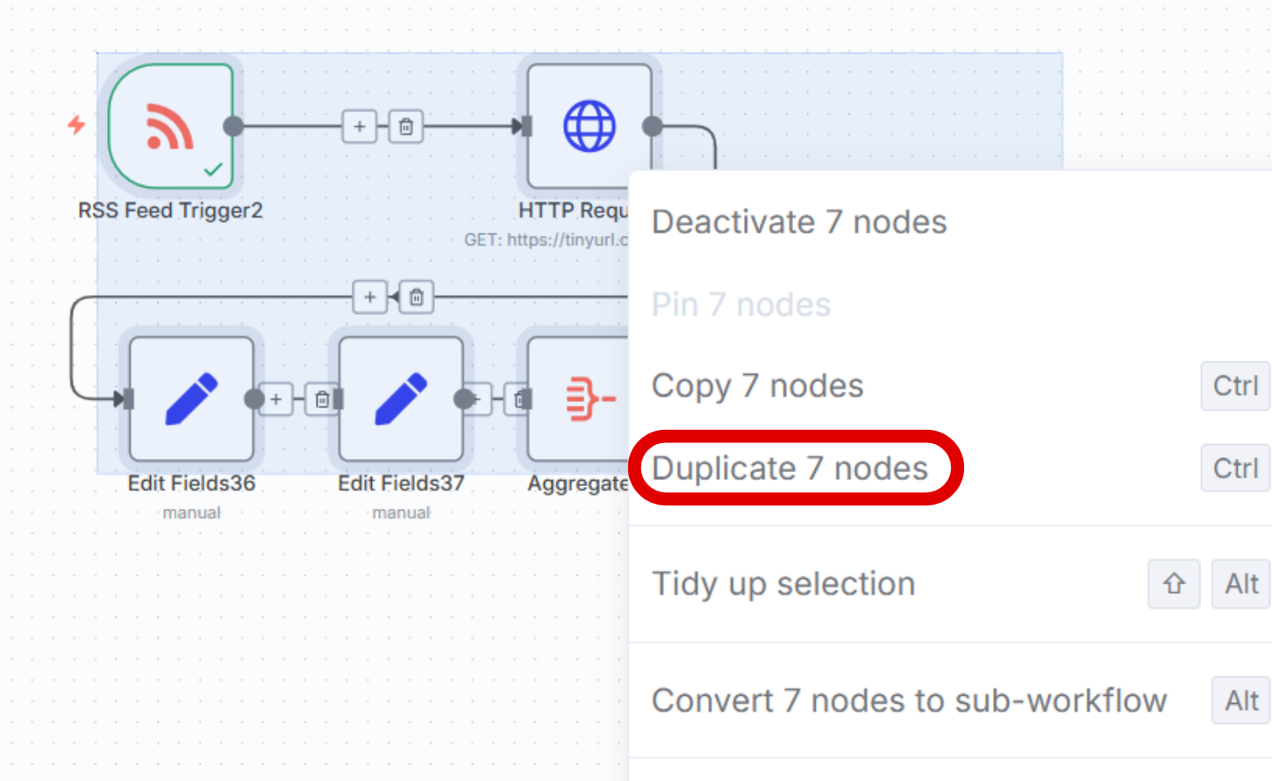Click the HTTP Request output connector dot
1272x781 pixels.
pos(653,126)
